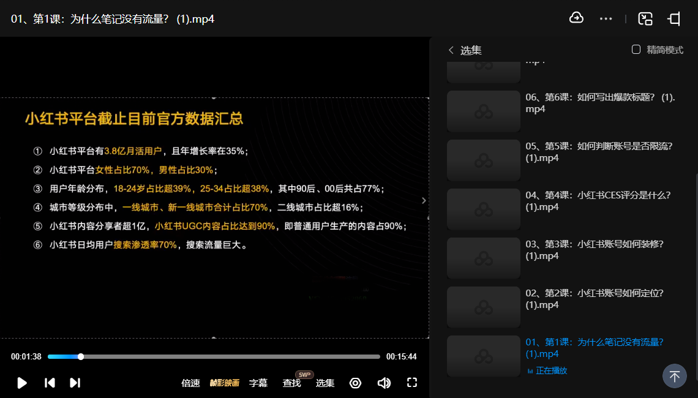Select 06 第6课 如何写出爆款标题 video
This screenshot has height=398, width=698.
point(600,103)
